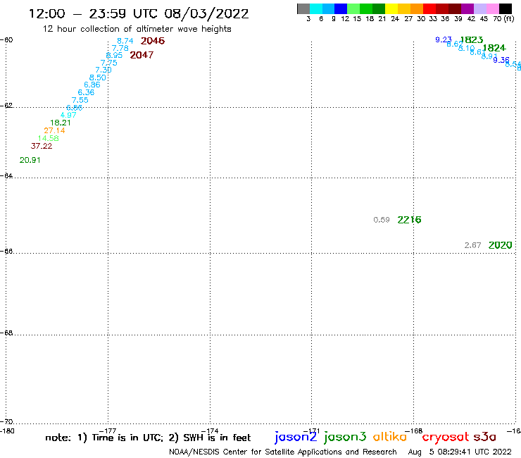
Task: Click the s3a satellite legend label
Action: (485, 438)
